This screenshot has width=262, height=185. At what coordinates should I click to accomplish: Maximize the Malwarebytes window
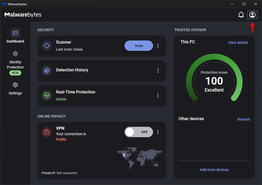point(244,4)
